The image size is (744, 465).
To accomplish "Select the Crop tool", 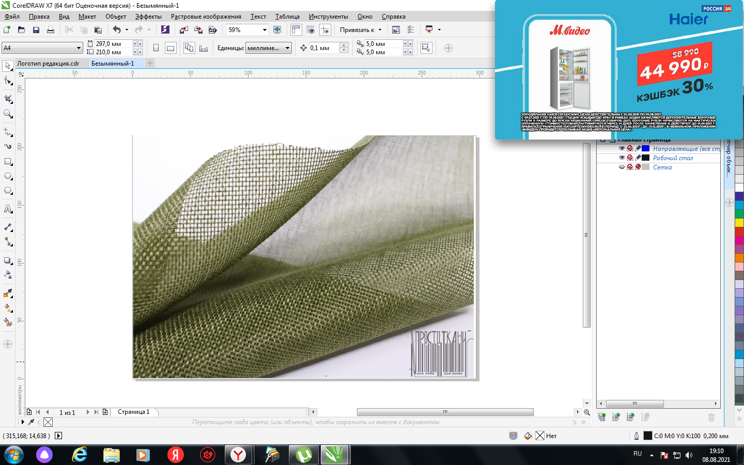I will point(8,99).
